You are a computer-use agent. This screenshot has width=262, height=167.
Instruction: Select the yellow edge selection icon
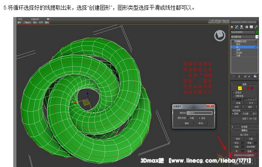click(x=240, y=88)
